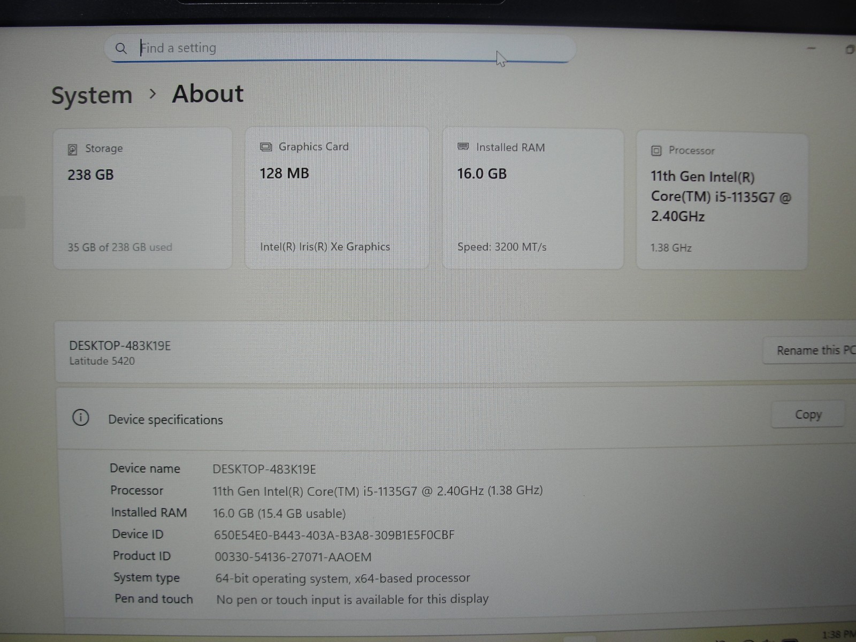Image resolution: width=856 pixels, height=642 pixels.
Task: Click the Find a setting search box
Action: [340, 48]
